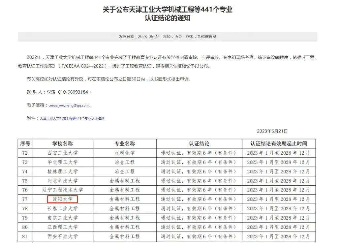This screenshot has height=243, width=337.
Task: Select the school cell 南京工业大学
Action: point(63,218)
